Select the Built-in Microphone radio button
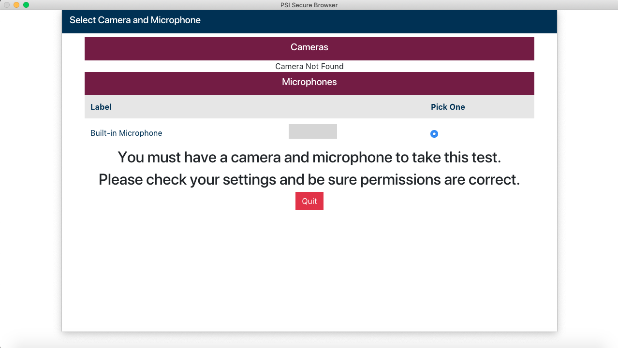Image resolution: width=618 pixels, height=348 pixels. 434,134
